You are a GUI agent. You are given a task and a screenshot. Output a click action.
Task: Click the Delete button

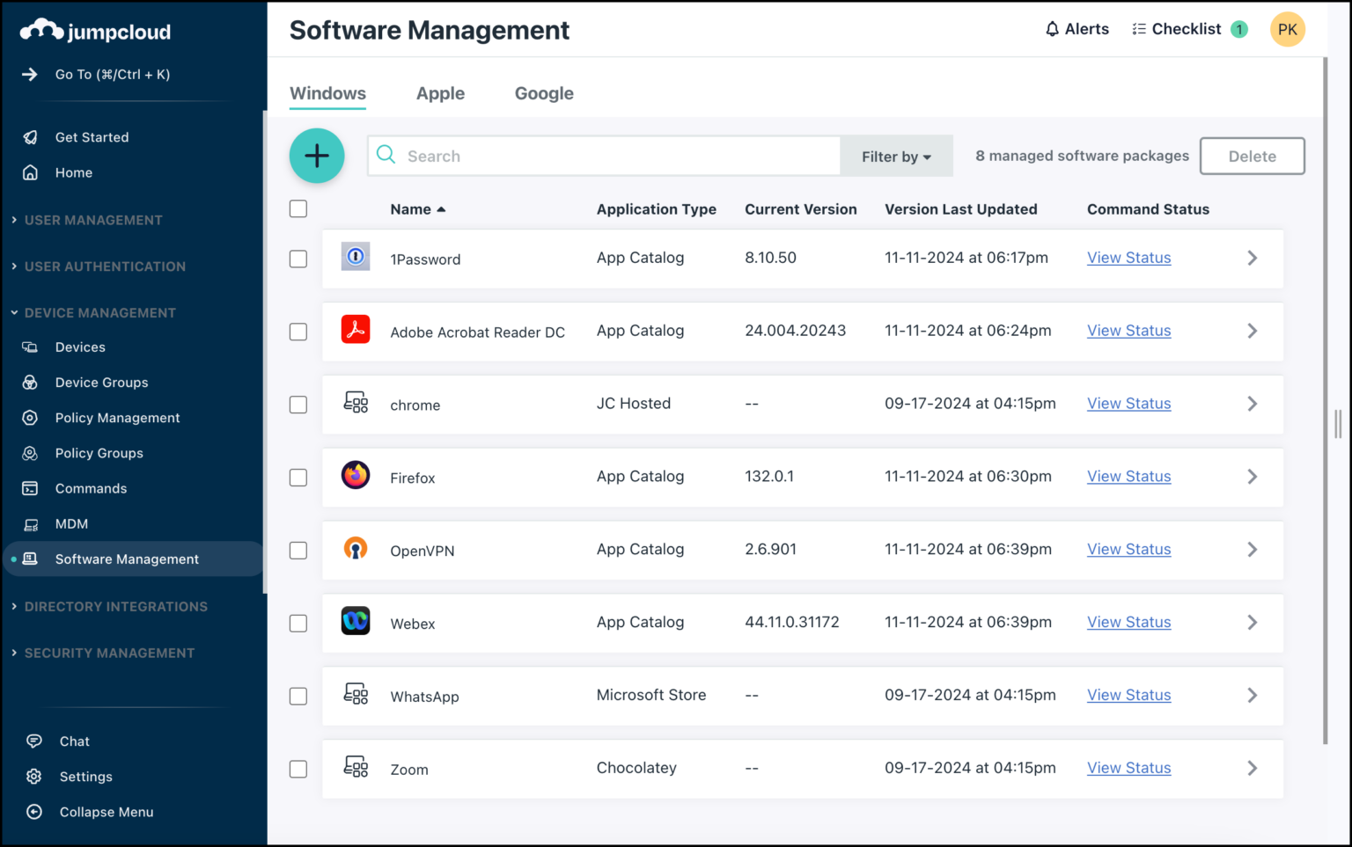tap(1252, 156)
